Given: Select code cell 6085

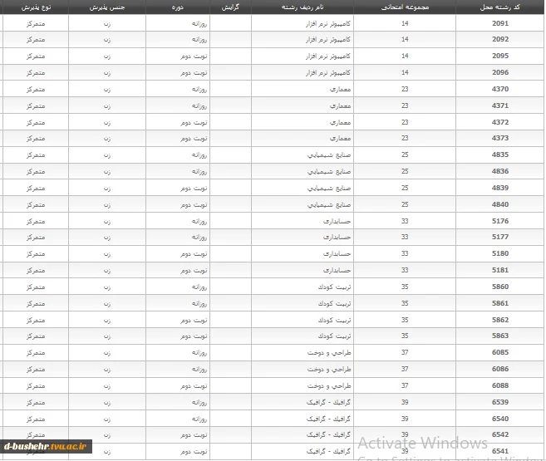Looking at the screenshot, I should click(500, 352).
